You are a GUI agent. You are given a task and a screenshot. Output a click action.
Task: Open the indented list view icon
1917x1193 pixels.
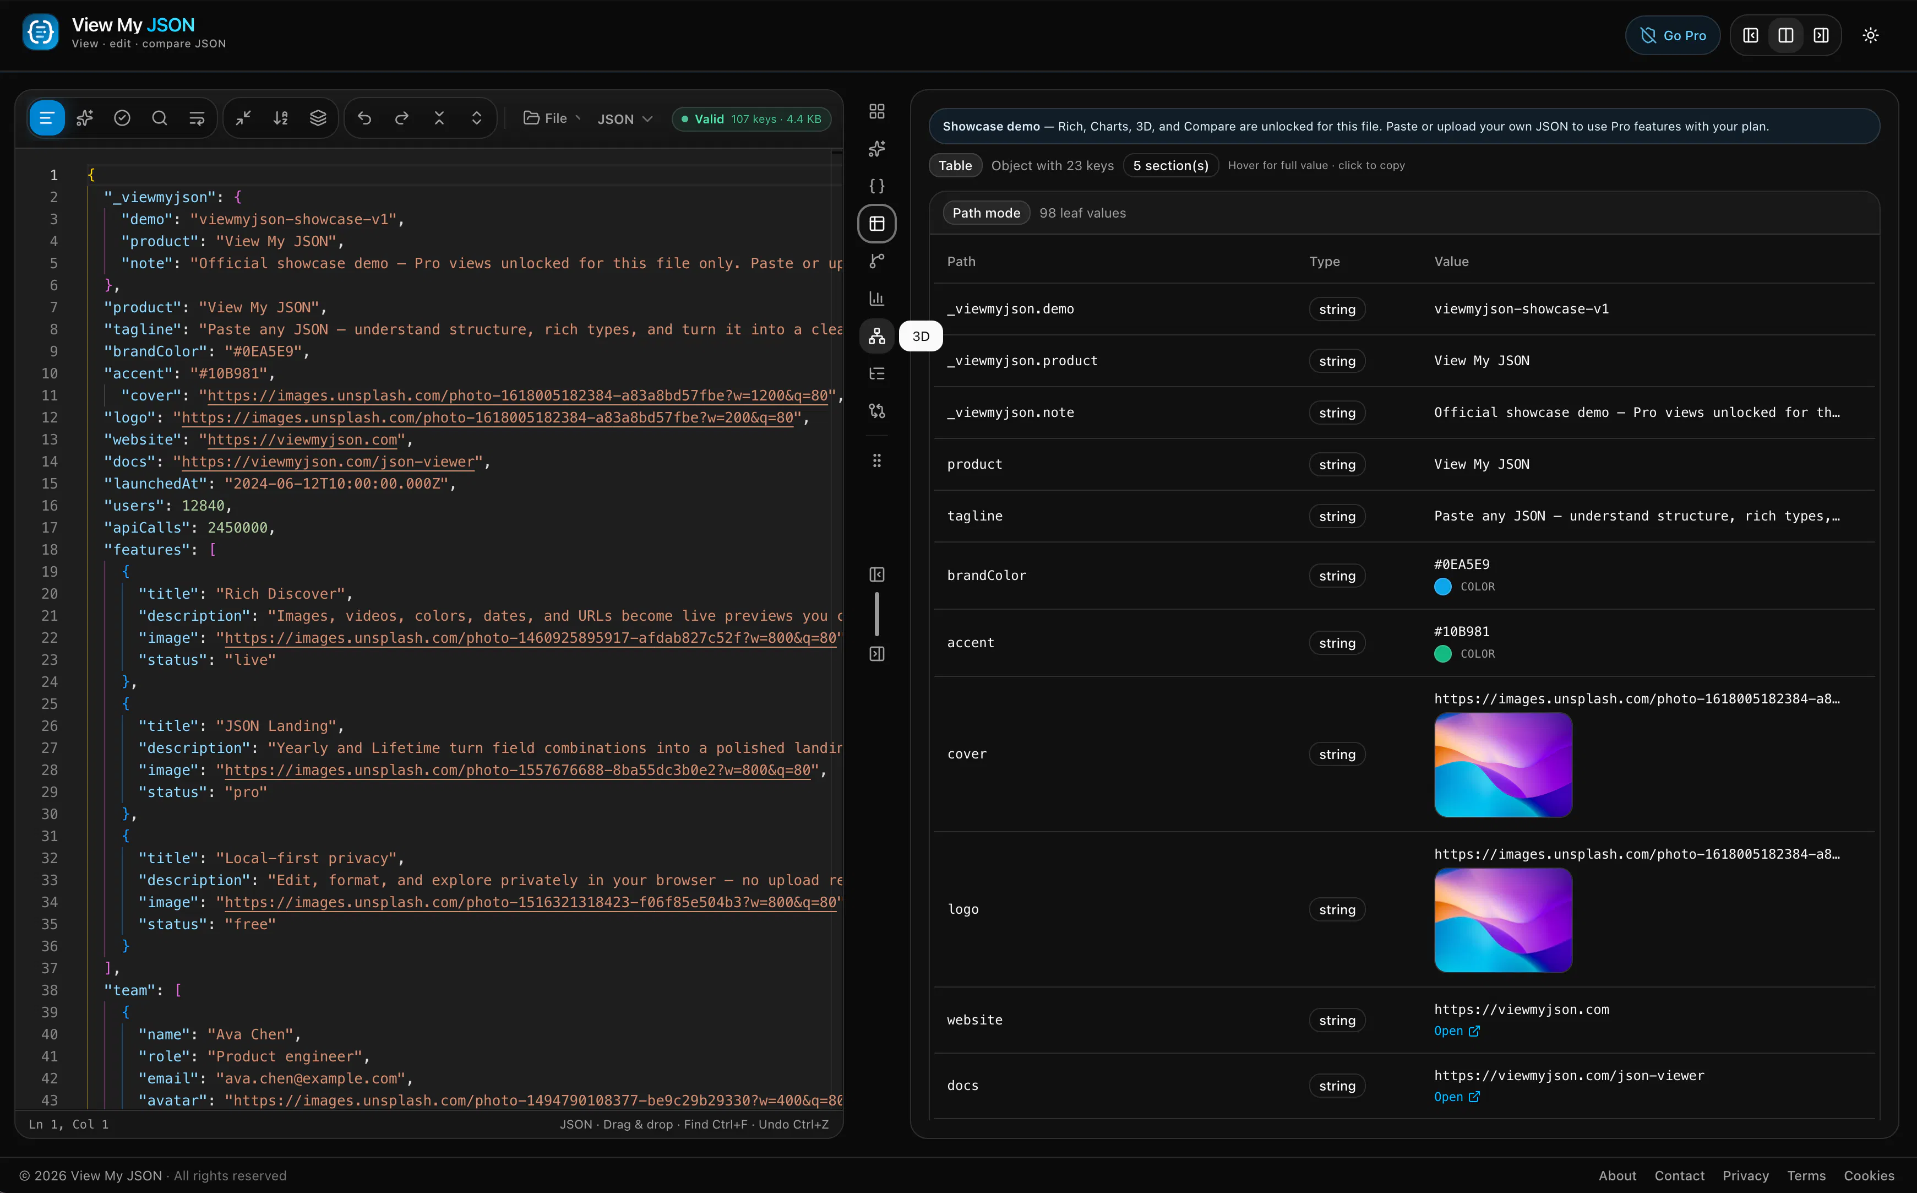[877, 374]
